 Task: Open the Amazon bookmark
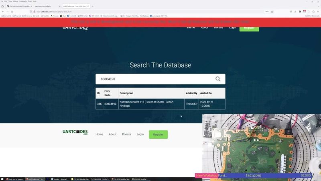click(55, 16)
